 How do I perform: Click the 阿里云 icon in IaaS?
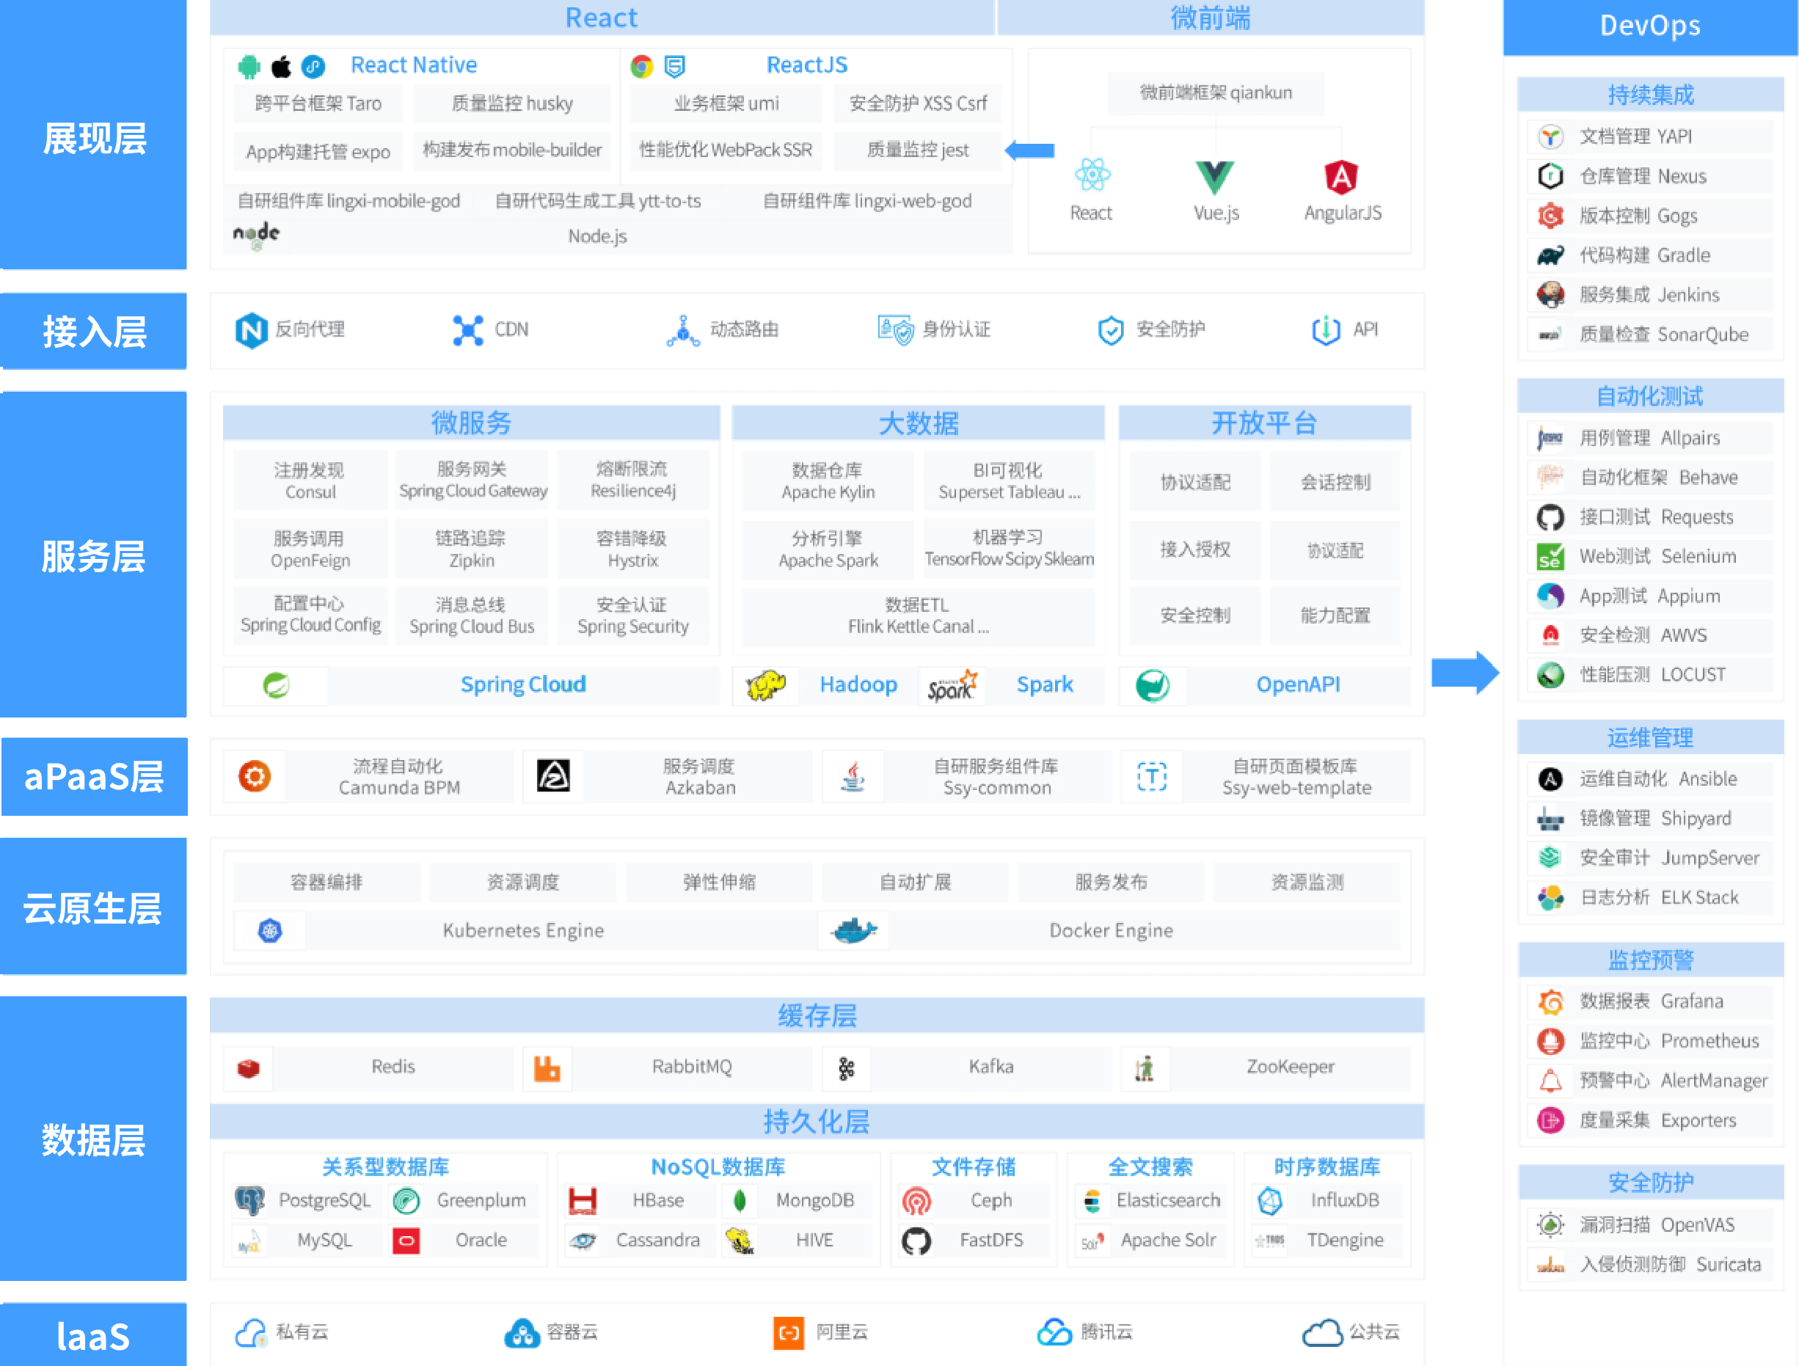[x=788, y=1333]
